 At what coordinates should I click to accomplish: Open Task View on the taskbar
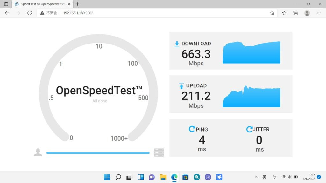pos(129,177)
